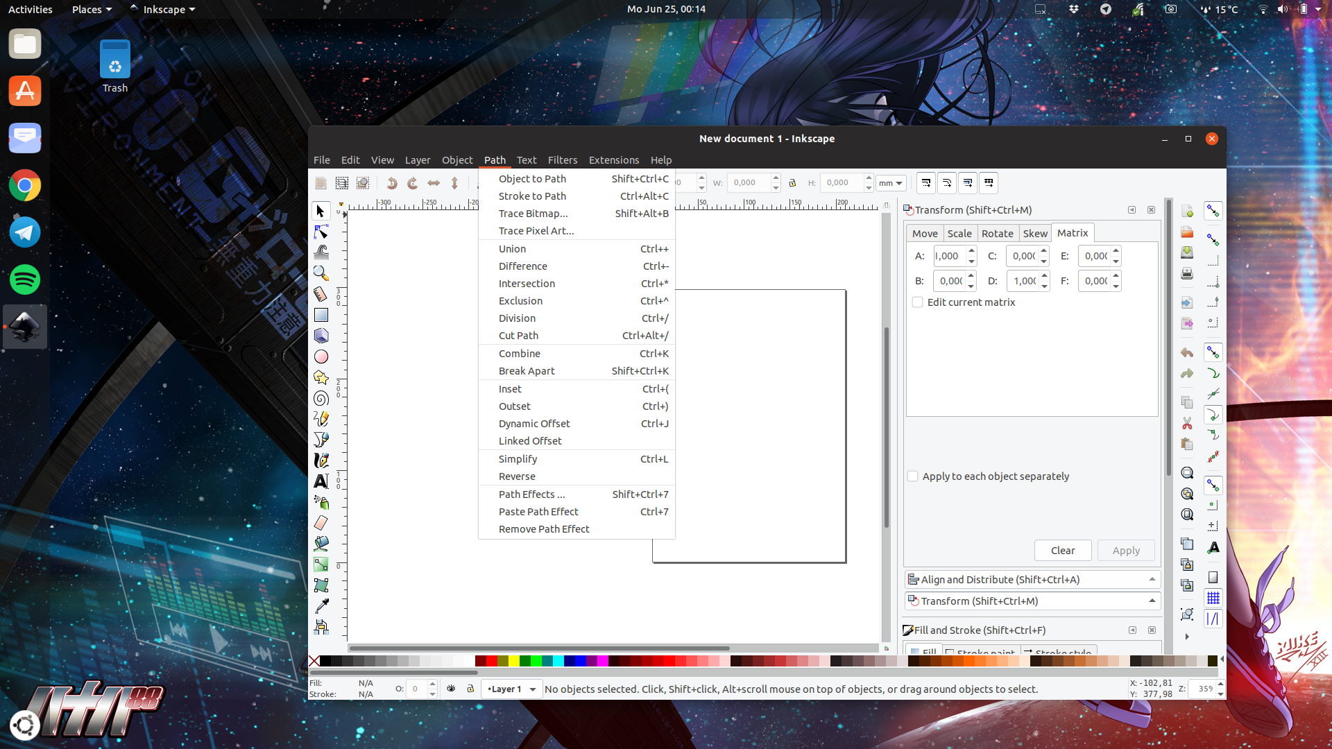Image resolution: width=1332 pixels, height=749 pixels.
Task: Select the Node editing tool
Action: pos(321,232)
